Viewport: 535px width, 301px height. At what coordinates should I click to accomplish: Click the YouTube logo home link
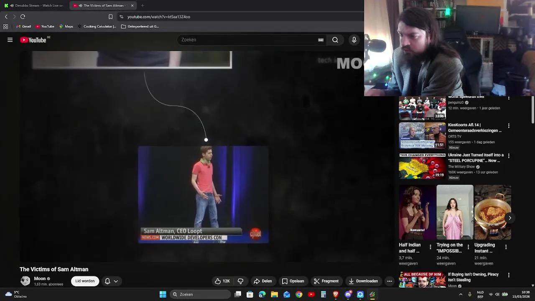(33, 40)
